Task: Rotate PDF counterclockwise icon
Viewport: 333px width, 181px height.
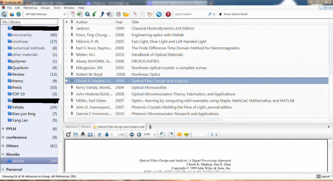Action: tap(163, 135)
